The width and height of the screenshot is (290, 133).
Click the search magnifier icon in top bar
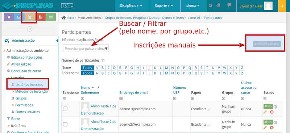[211, 6]
